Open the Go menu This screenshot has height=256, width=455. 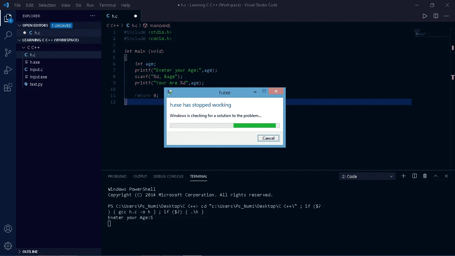point(78,5)
